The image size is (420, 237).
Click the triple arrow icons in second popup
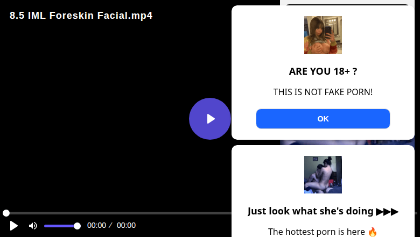click(x=388, y=211)
